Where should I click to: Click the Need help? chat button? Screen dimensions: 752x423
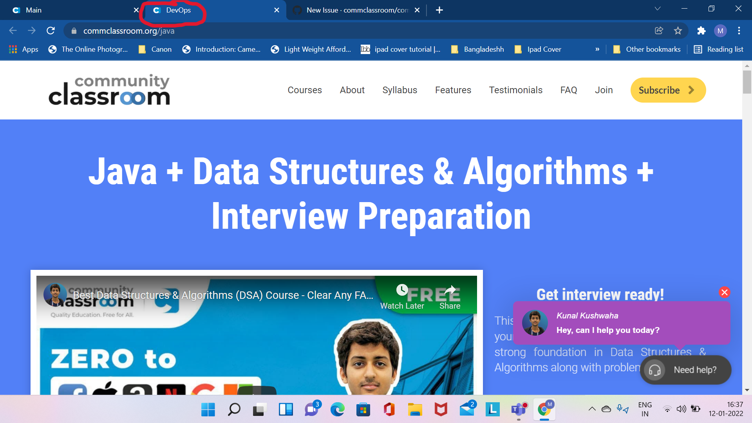[685, 370]
